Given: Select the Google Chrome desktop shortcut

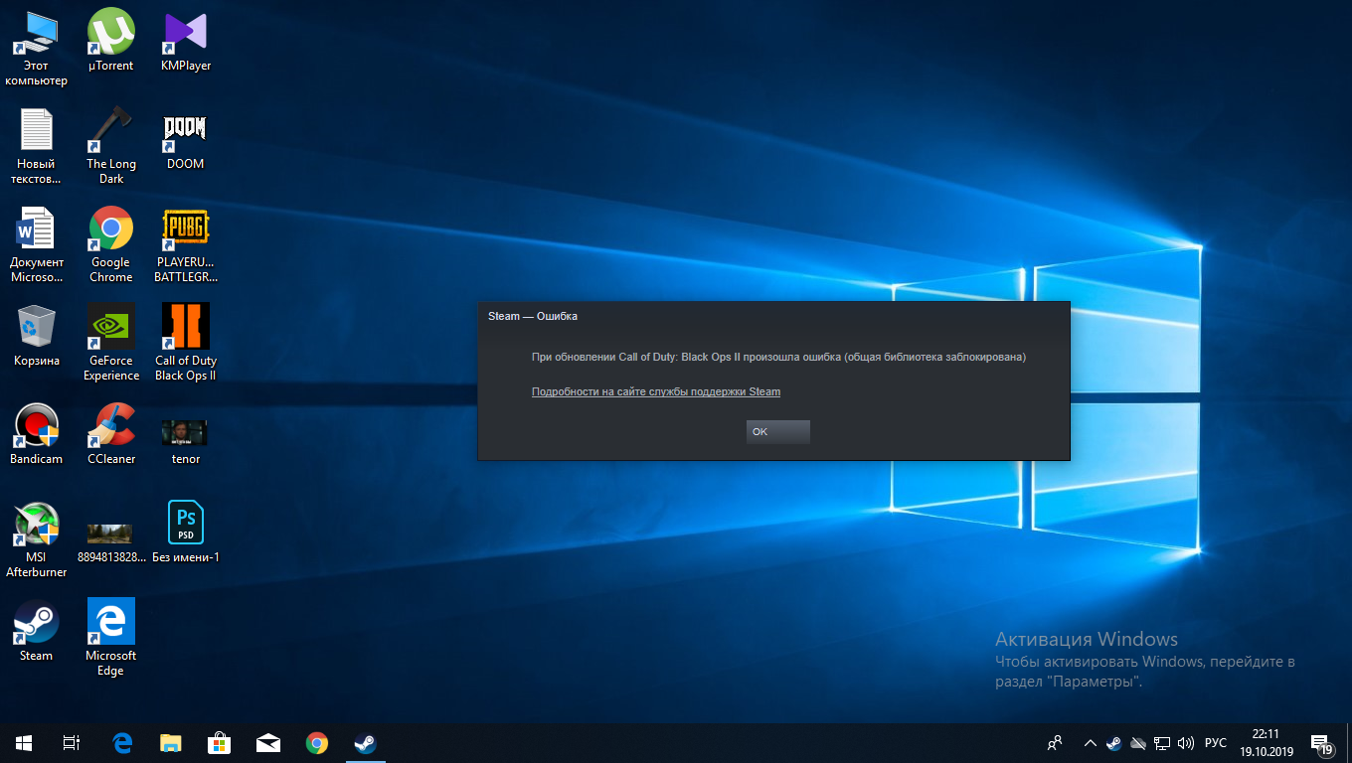Looking at the screenshot, I should [x=110, y=244].
